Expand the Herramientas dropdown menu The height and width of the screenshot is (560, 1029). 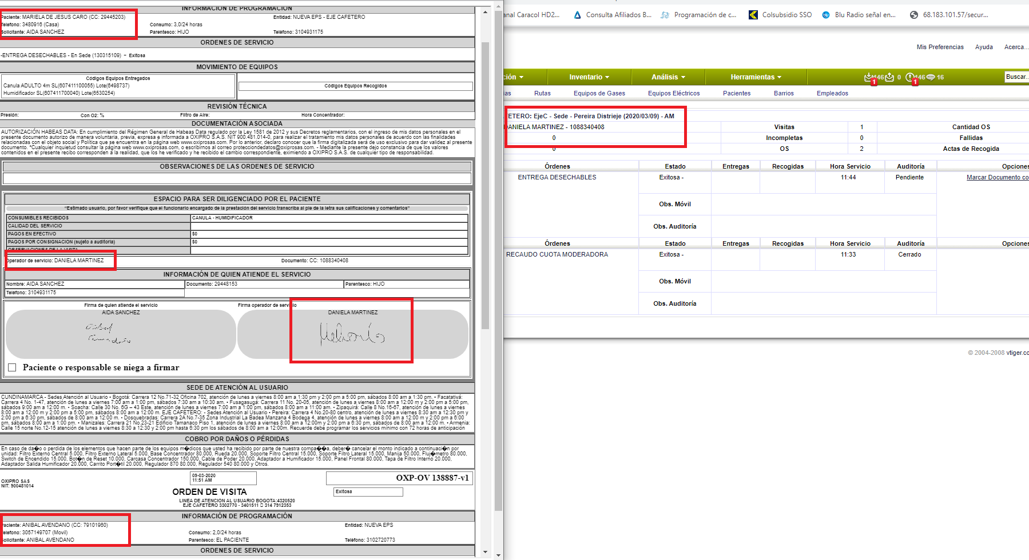pyautogui.click(x=756, y=77)
